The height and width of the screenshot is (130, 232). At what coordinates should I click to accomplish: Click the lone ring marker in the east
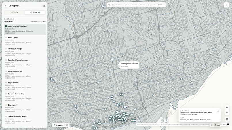tap(181, 79)
